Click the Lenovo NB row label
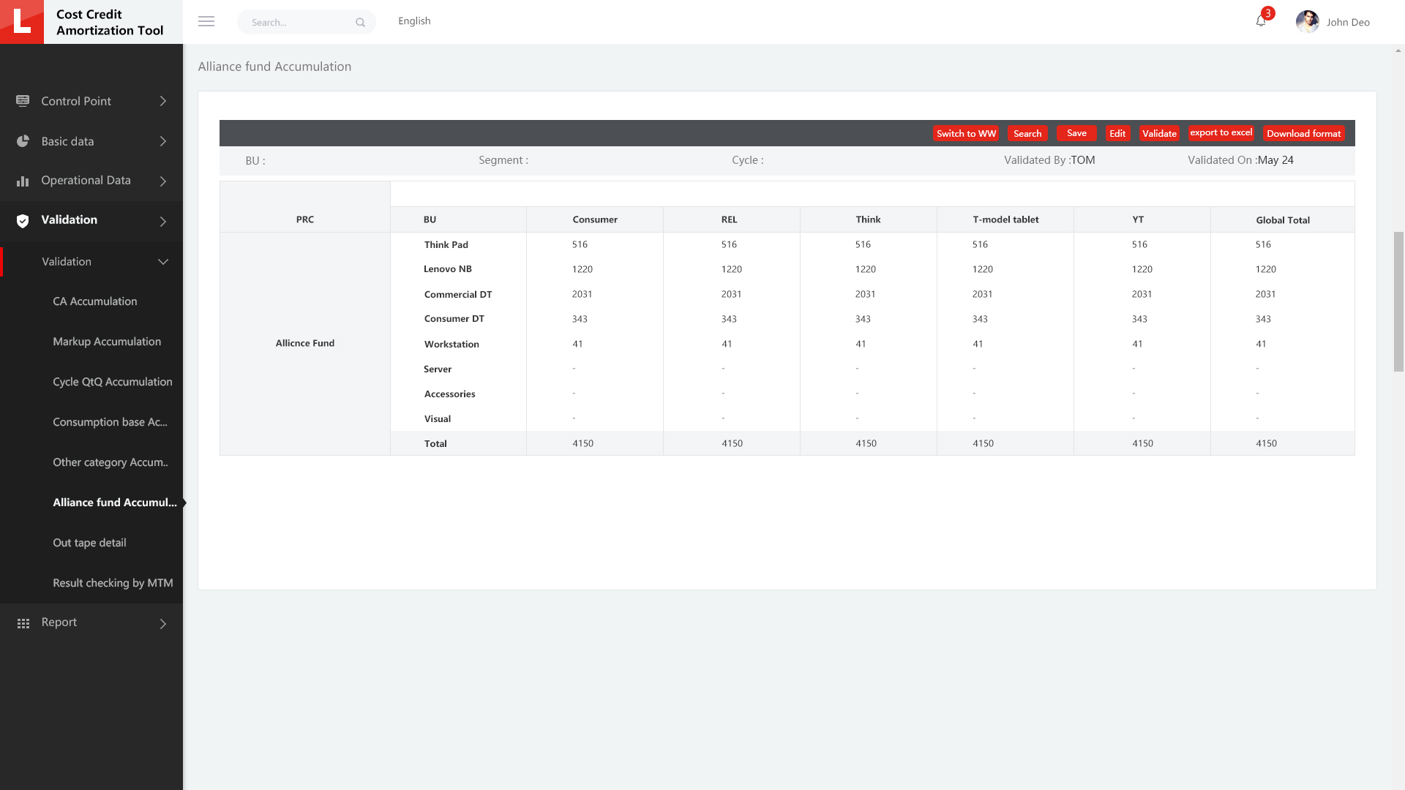Screen dimensions: 1405x790 click(448, 269)
